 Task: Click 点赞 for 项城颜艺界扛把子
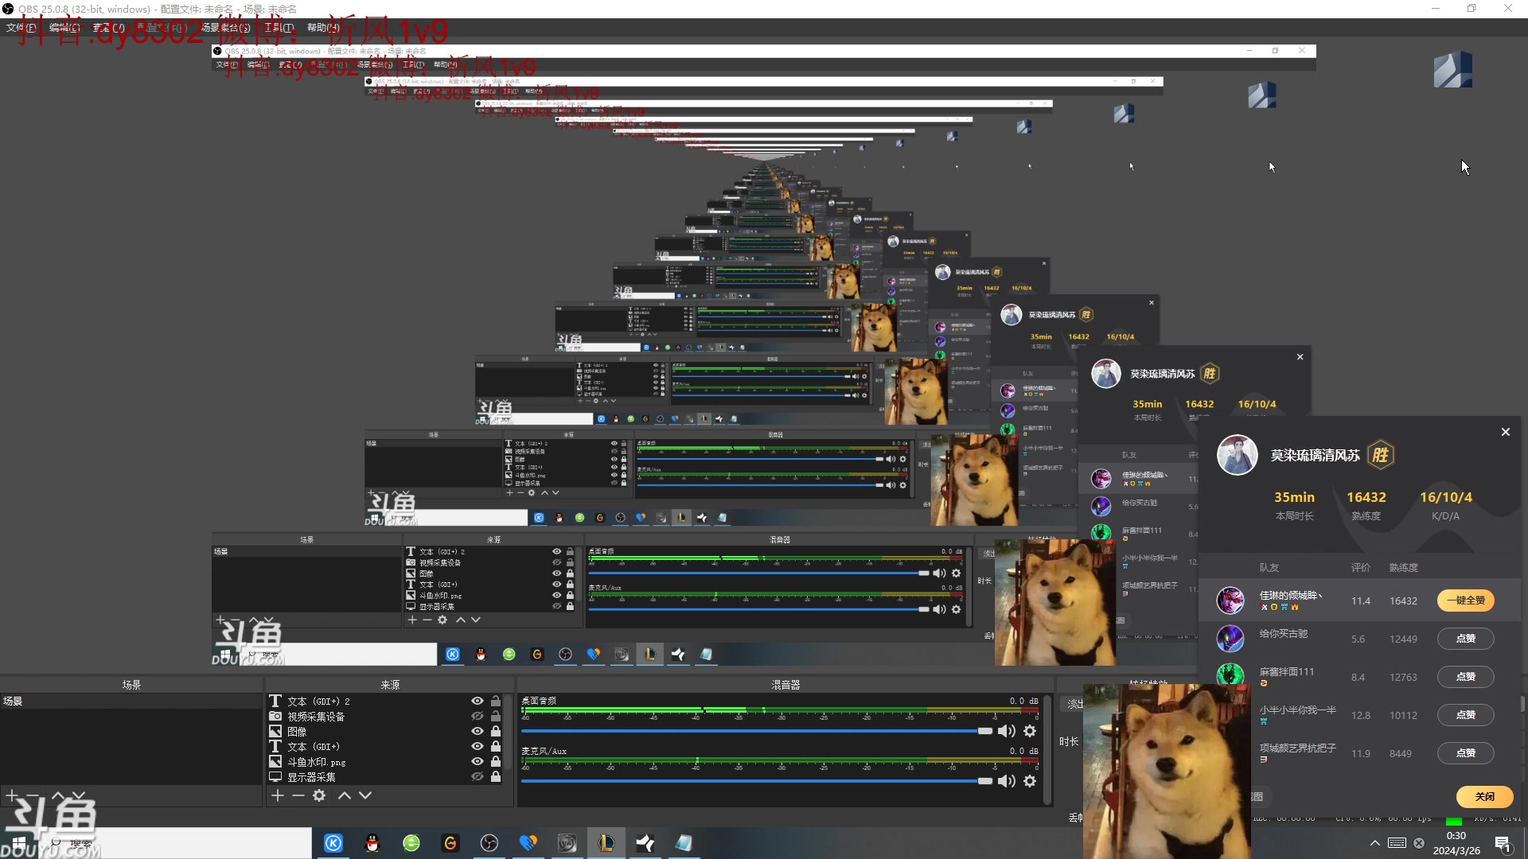tap(1465, 753)
